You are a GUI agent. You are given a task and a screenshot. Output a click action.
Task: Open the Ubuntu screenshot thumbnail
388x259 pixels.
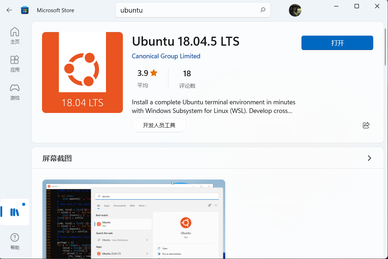pyautogui.click(x=134, y=219)
